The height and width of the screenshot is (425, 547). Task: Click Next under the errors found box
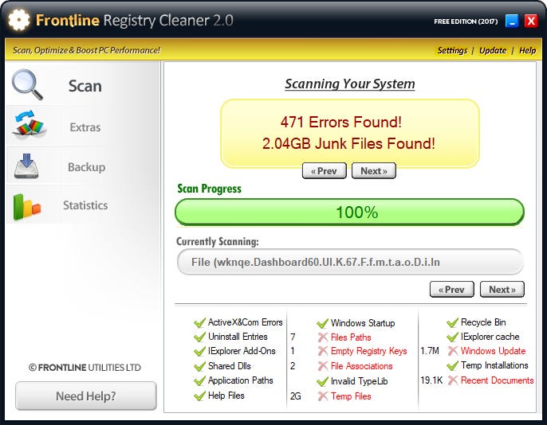click(374, 171)
